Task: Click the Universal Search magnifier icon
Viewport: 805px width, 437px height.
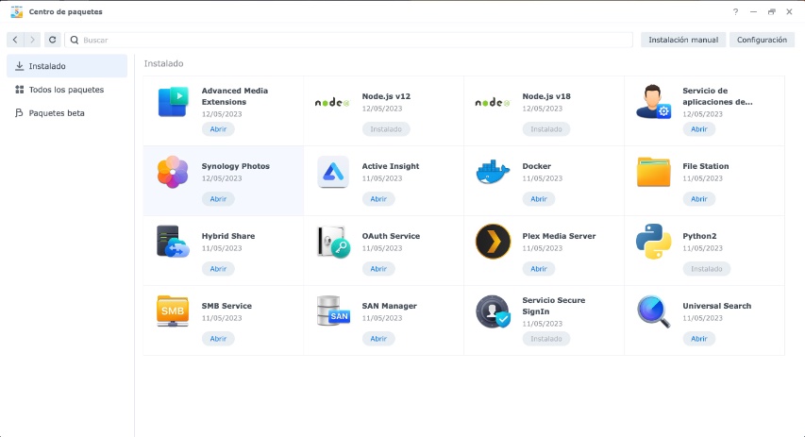Action: click(x=654, y=311)
